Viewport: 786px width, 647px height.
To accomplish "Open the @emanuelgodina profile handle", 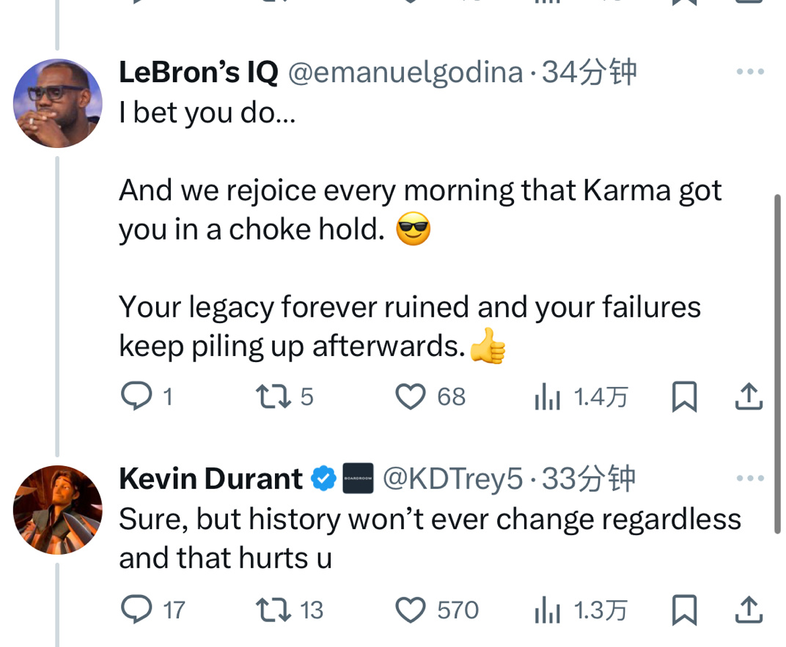I will [405, 73].
